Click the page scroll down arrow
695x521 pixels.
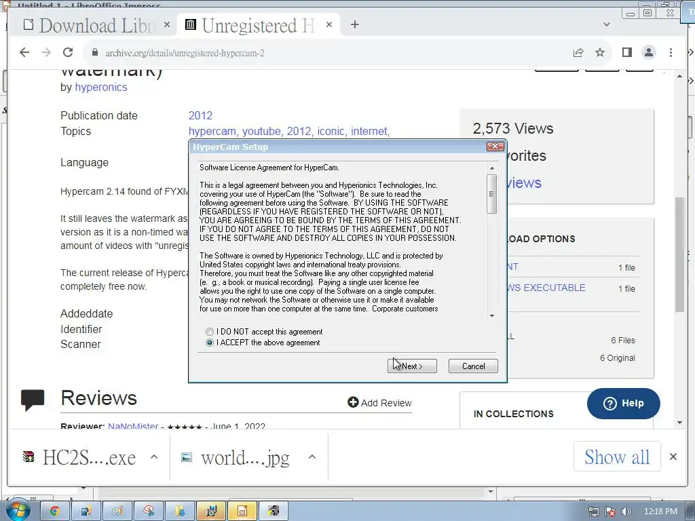[679, 423]
